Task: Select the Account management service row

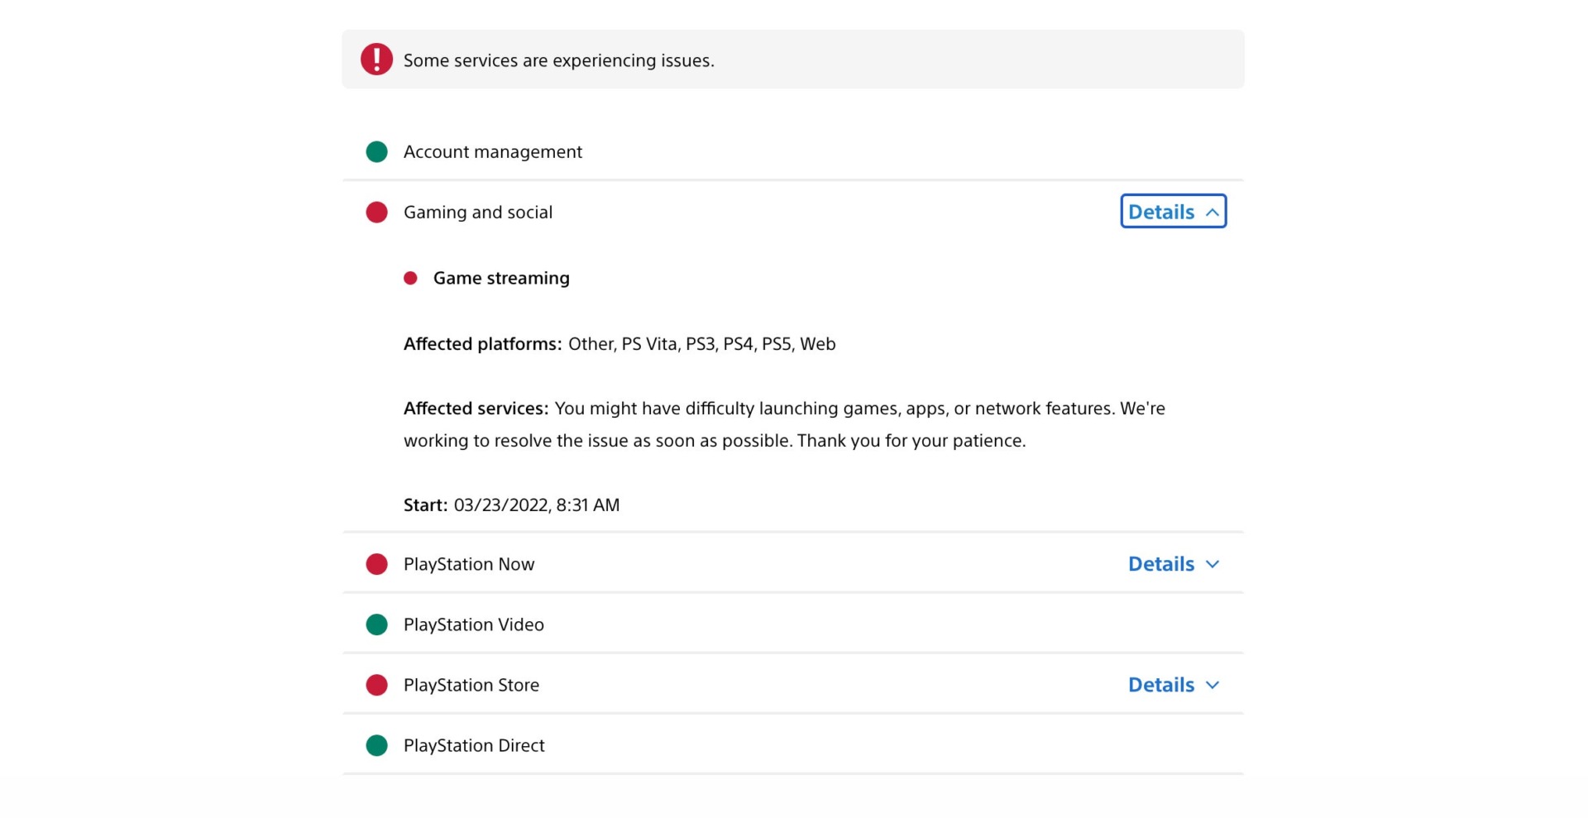Action: pos(493,151)
